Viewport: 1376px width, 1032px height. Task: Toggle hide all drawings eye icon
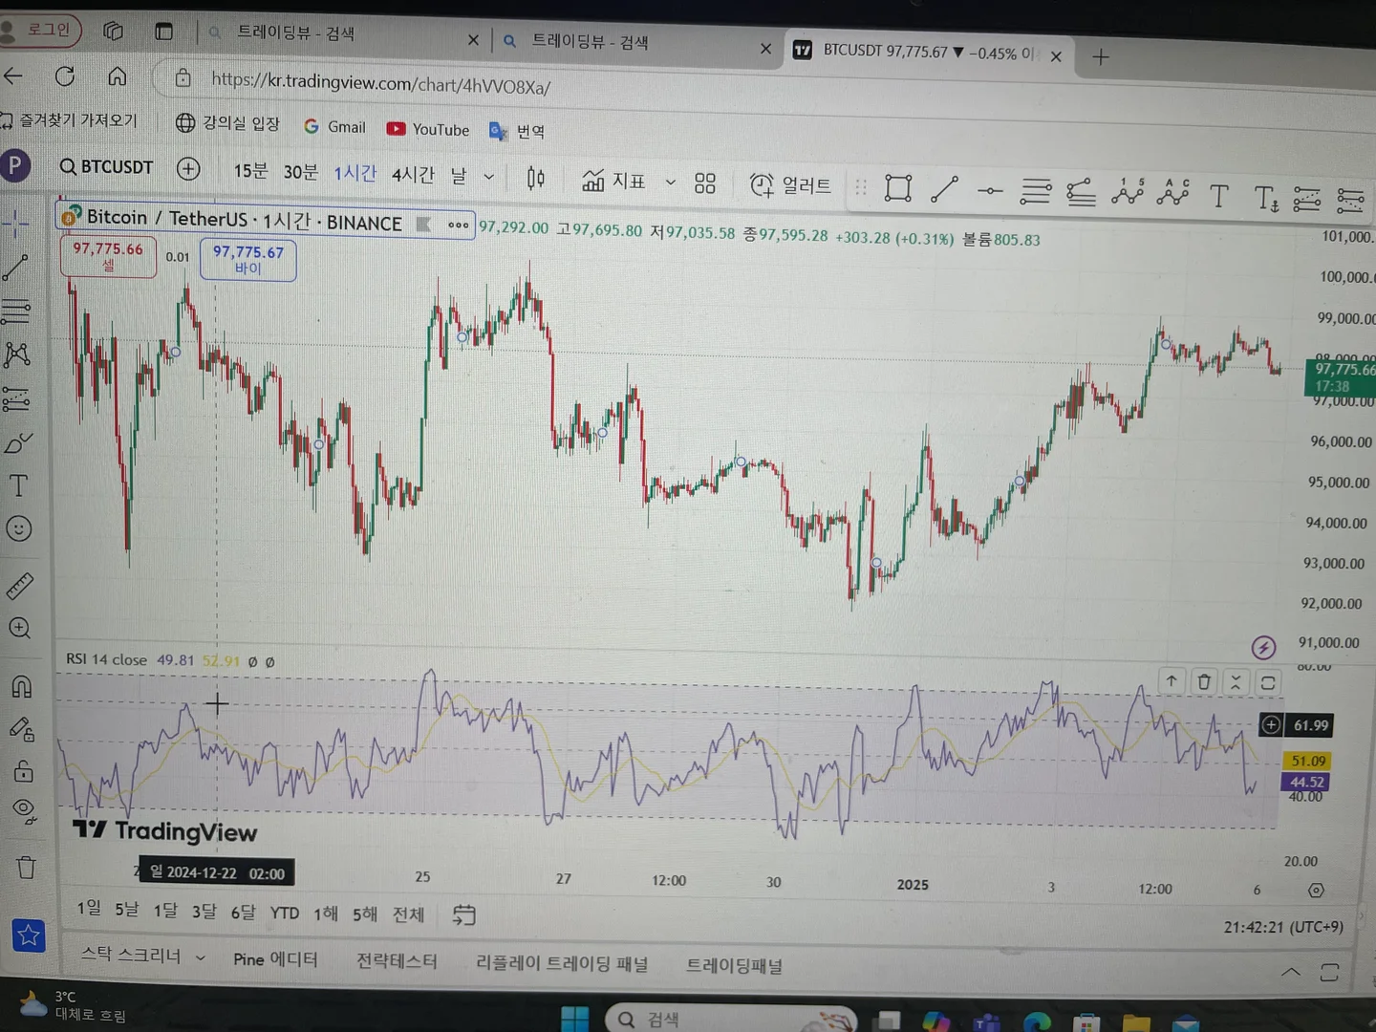tap(24, 812)
